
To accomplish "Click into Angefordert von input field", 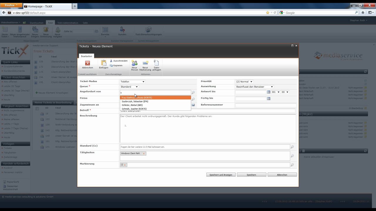I will (155, 93).
